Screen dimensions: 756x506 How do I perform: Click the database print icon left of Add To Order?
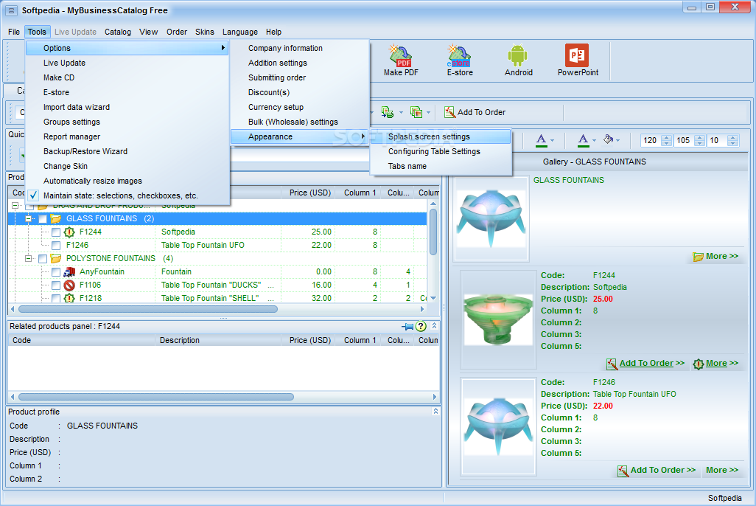(388, 112)
